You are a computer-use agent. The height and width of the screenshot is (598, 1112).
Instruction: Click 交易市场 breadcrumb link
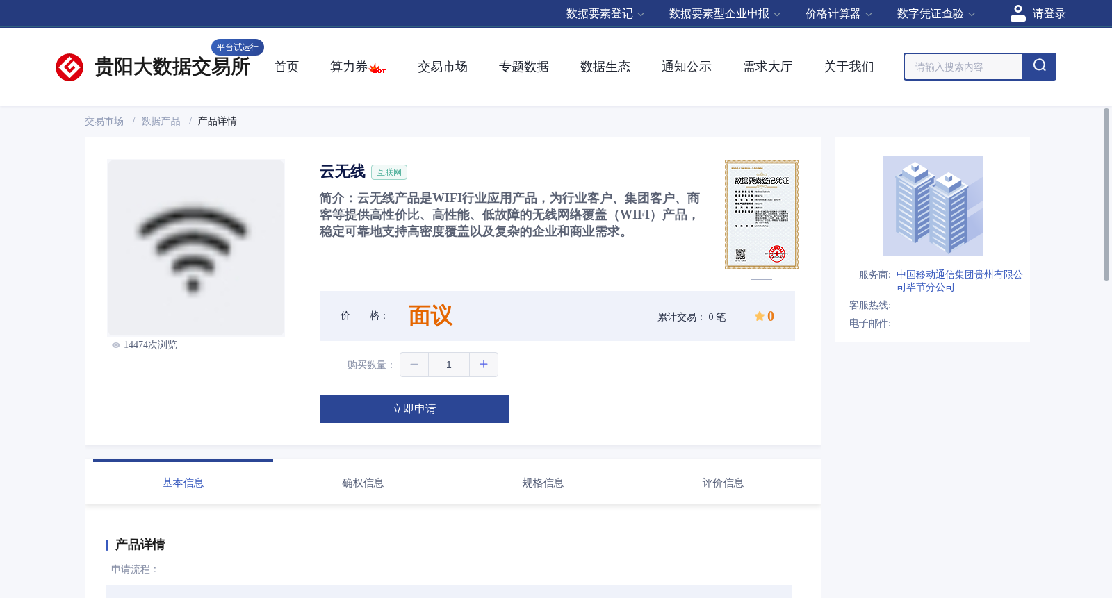tap(104, 122)
